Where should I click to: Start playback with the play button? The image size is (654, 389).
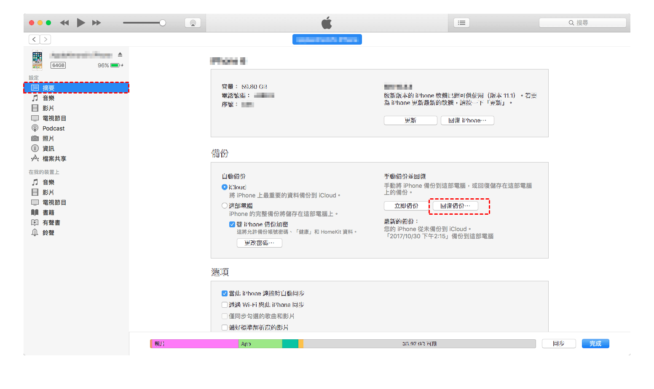[x=81, y=23]
